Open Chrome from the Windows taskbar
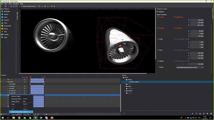This screenshot has width=214, height=120. click(19, 118)
